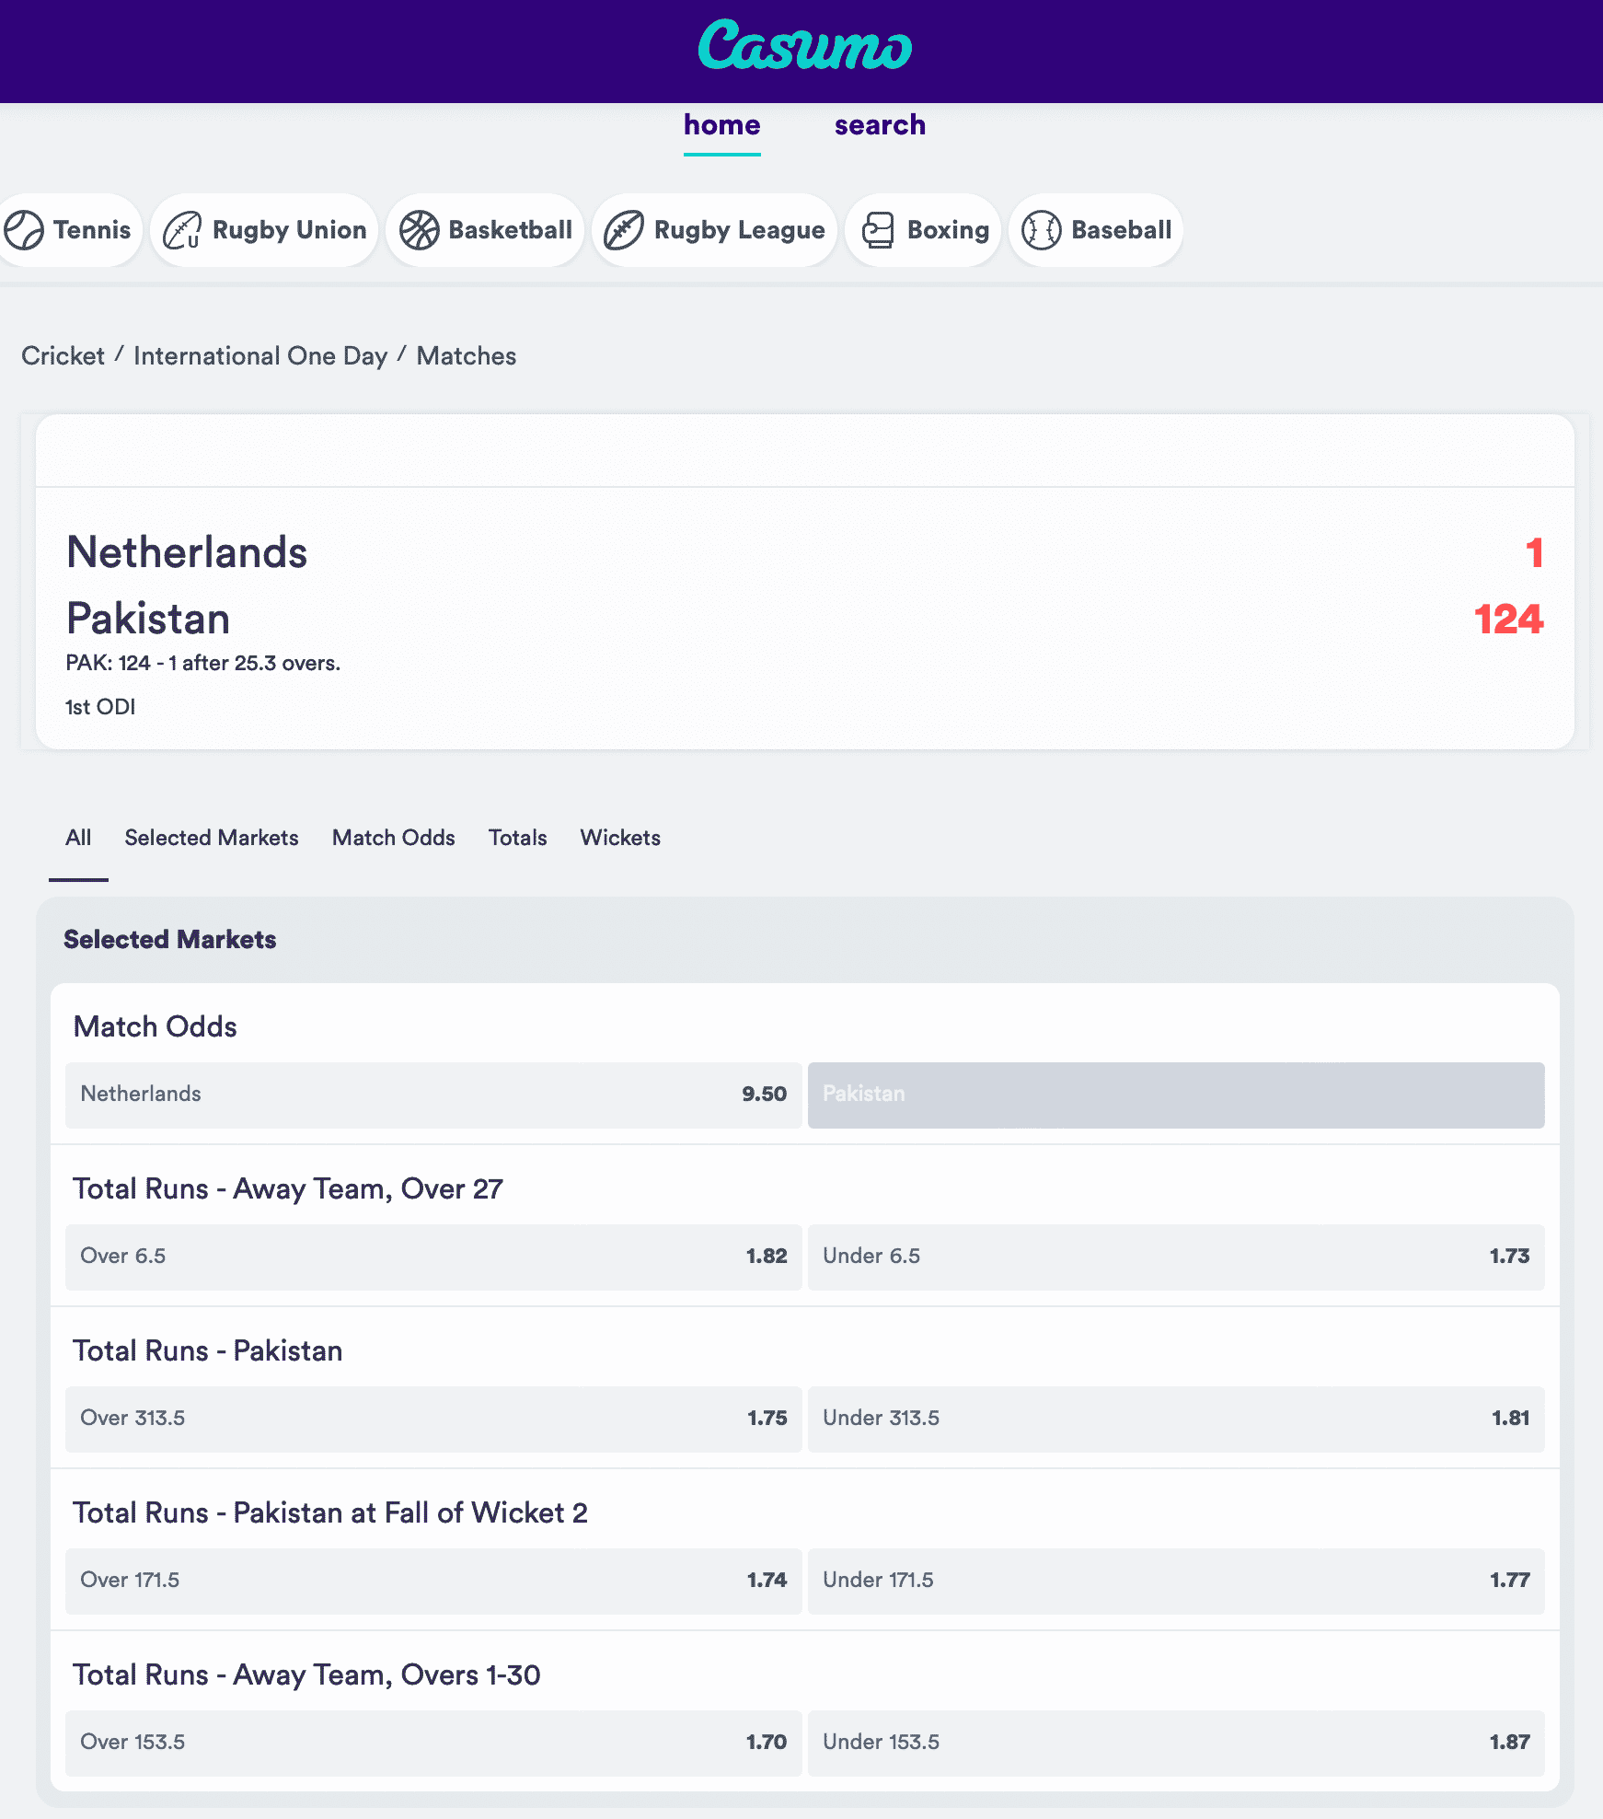This screenshot has width=1603, height=1819.
Task: Click the Netherlands score 1
Action: click(1534, 552)
